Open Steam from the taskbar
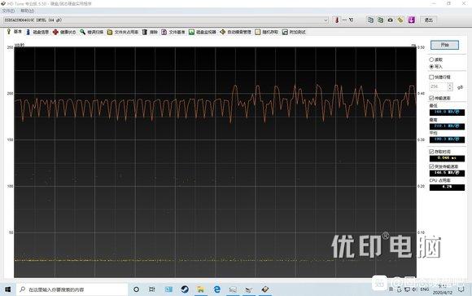This screenshot has height=296, width=472. tap(185, 289)
